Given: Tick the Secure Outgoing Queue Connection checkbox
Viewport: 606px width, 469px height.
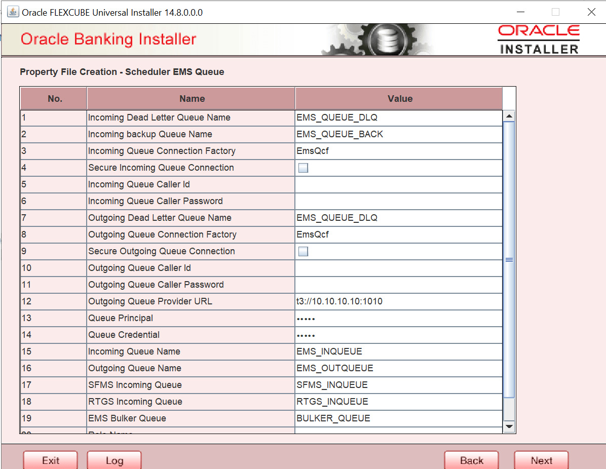Looking at the screenshot, I should [304, 252].
